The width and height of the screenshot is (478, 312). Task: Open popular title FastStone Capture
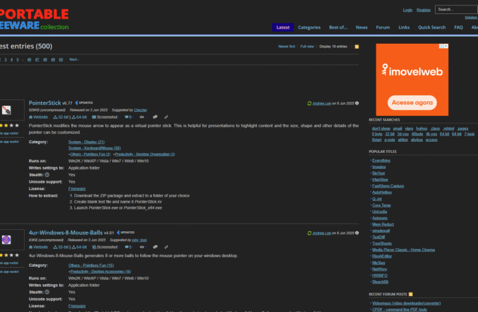coord(388,185)
